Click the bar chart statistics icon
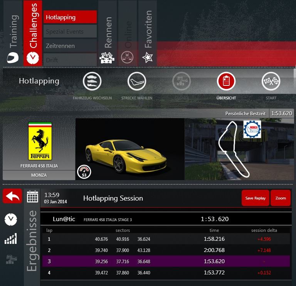This screenshot has height=286, width=296. pyautogui.click(x=11, y=238)
